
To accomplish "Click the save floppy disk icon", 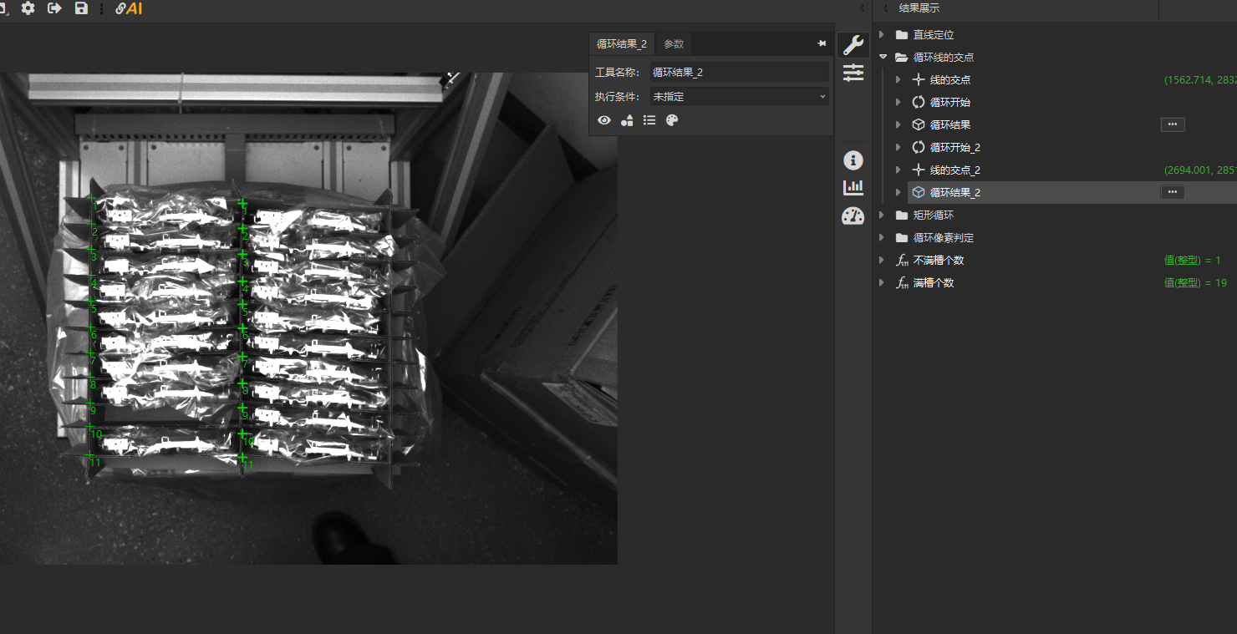I will [81, 8].
